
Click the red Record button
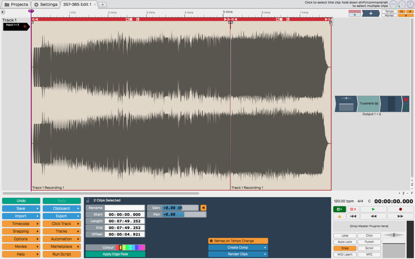pos(400,209)
